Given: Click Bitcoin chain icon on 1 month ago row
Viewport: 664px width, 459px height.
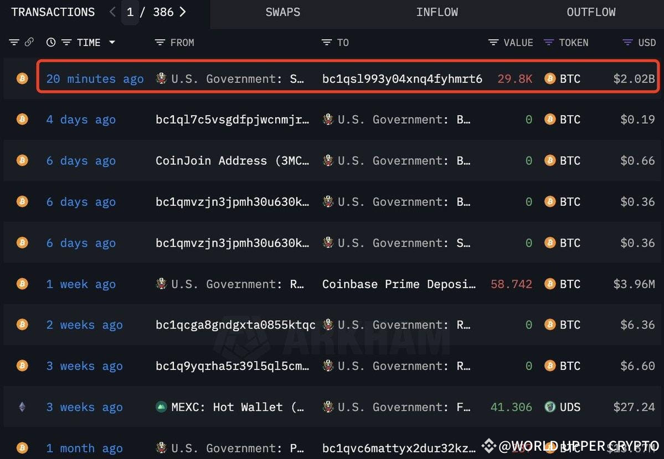Looking at the screenshot, I should pos(23,447).
